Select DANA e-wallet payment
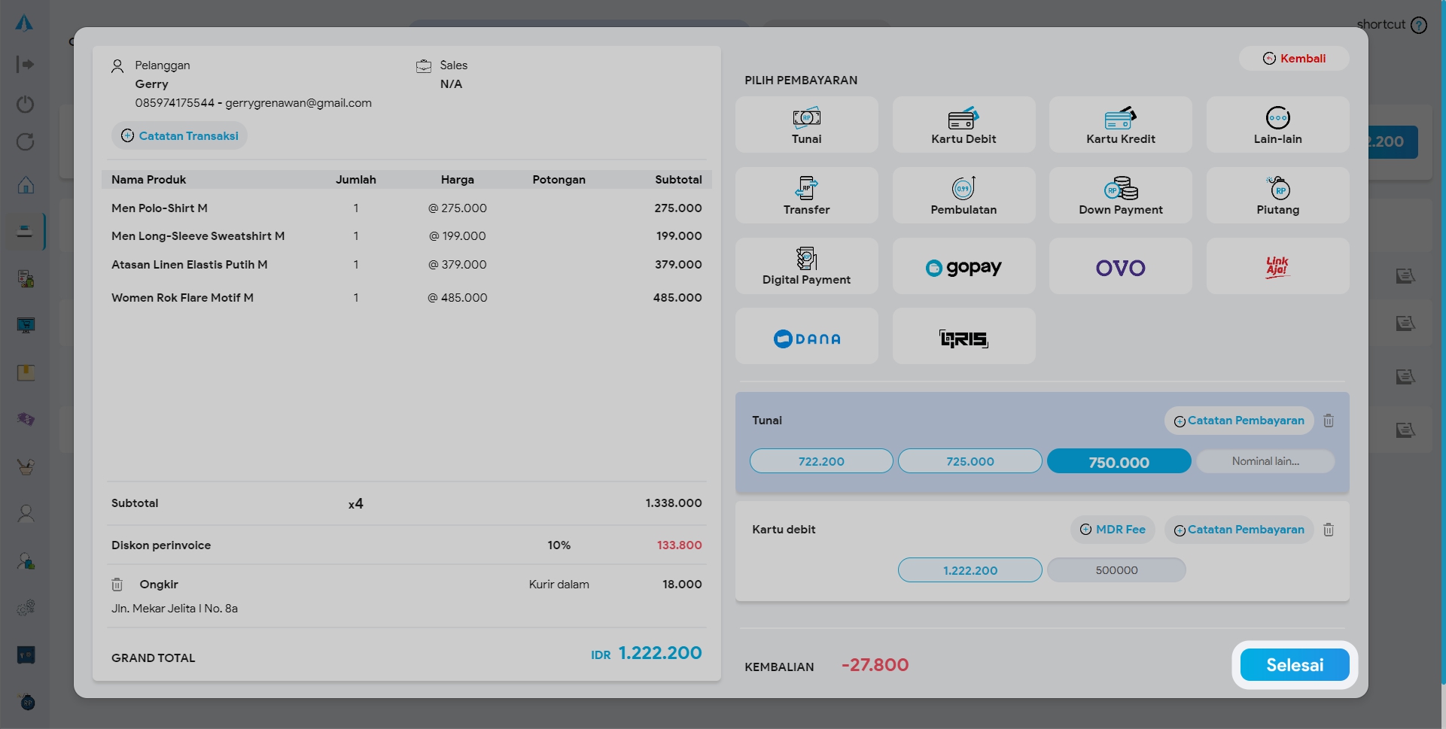 [x=806, y=338]
